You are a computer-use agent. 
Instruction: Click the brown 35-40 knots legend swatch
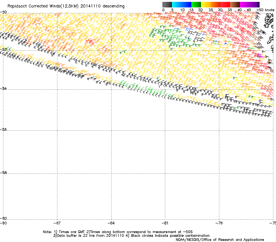pos(235,4)
